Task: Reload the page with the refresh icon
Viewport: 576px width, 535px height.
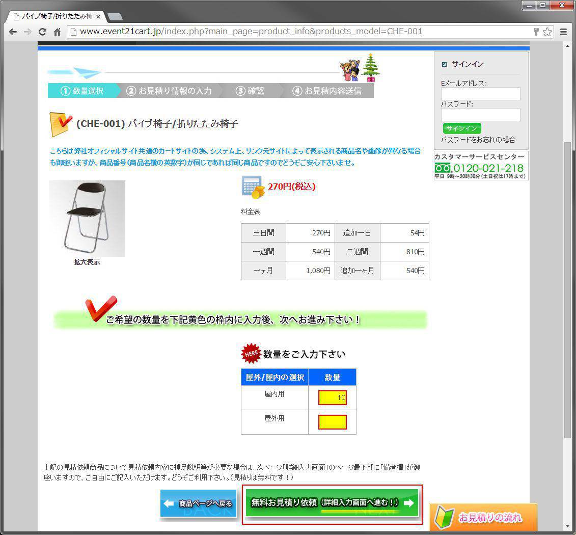Action: coord(42,32)
